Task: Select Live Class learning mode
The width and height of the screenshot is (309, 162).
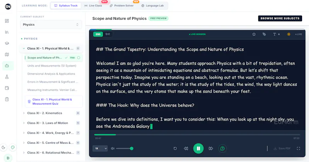Action: point(93,5)
